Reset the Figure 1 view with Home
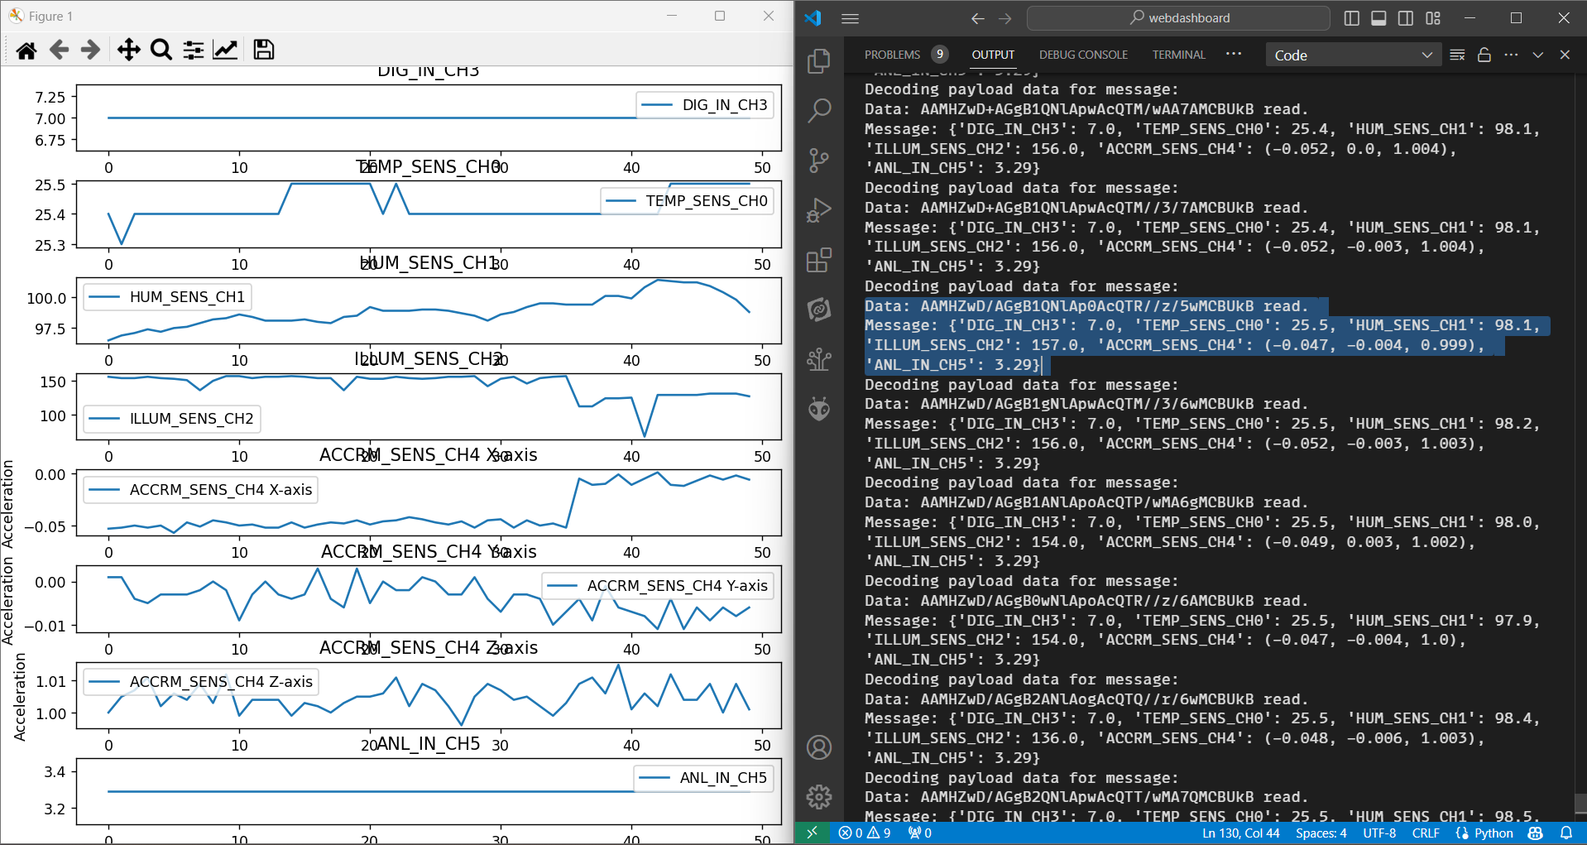Image resolution: width=1587 pixels, height=845 pixels. [26, 50]
